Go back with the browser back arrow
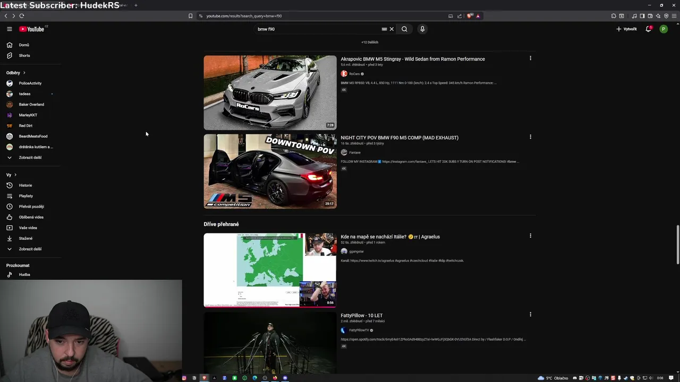The height and width of the screenshot is (382, 680). point(6,16)
